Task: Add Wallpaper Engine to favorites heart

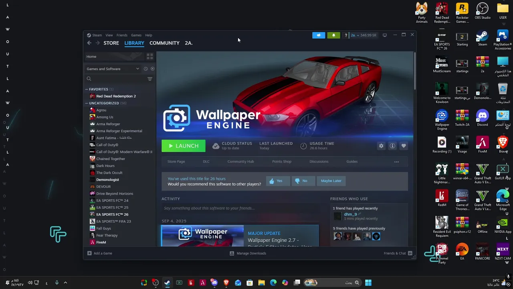Action: (x=404, y=146)
